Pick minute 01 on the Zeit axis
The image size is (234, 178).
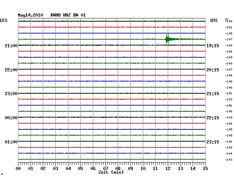(x=31, y=168)
